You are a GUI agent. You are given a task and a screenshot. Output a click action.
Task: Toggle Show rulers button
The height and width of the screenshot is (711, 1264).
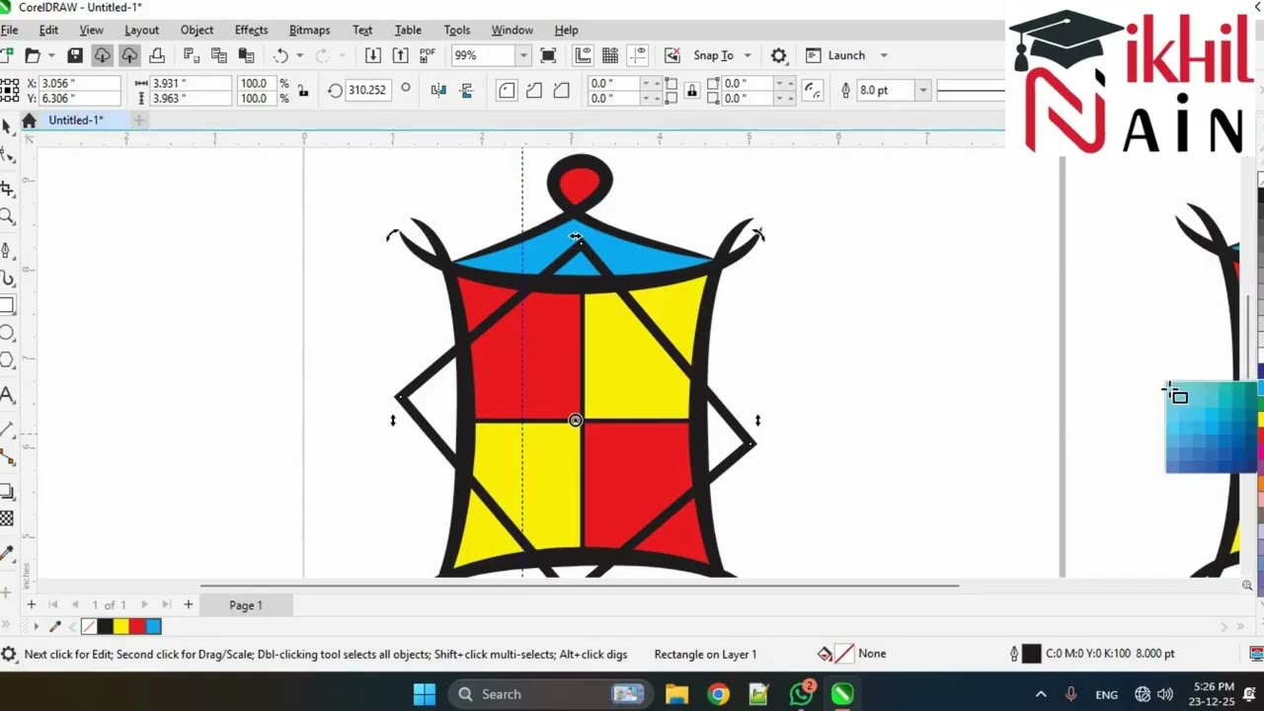583,56
